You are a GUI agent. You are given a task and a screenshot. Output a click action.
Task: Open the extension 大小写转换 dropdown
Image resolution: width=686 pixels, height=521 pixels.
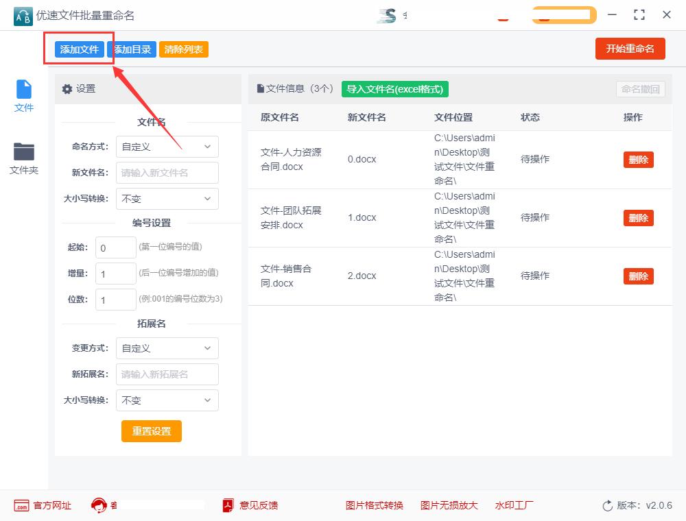point(167,400)
